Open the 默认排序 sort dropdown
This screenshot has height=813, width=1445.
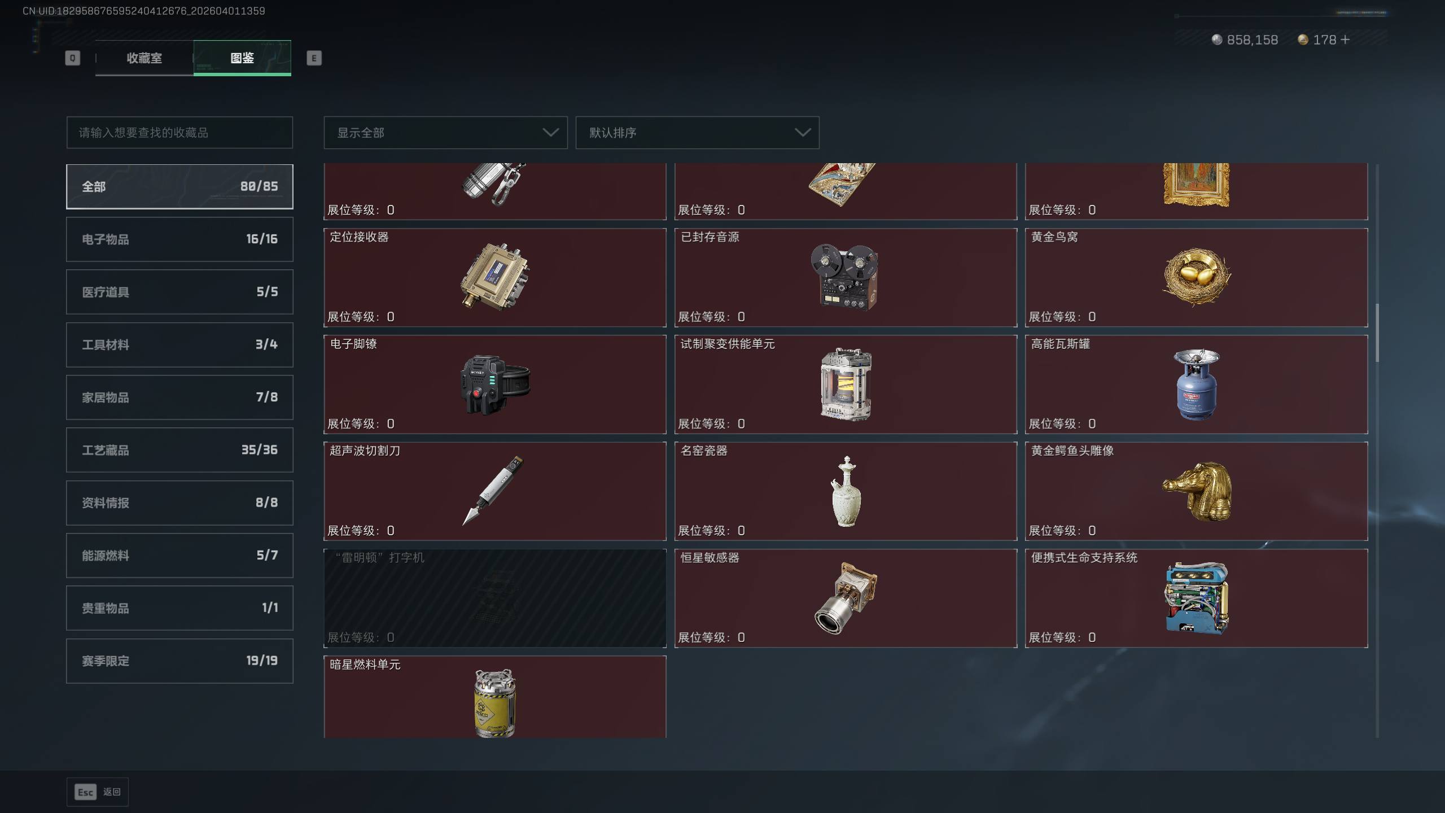pyautogui.click(x=697, y=133)
